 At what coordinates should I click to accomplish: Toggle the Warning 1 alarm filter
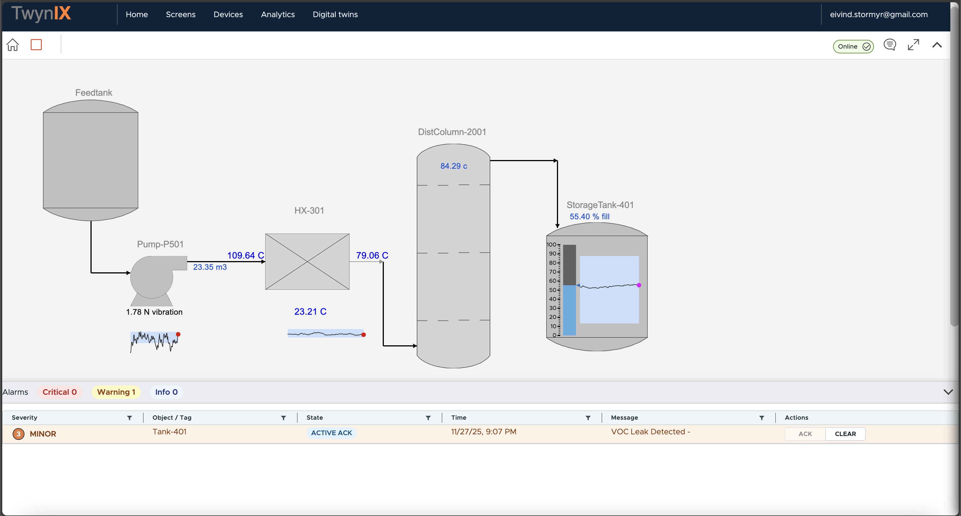116,392
